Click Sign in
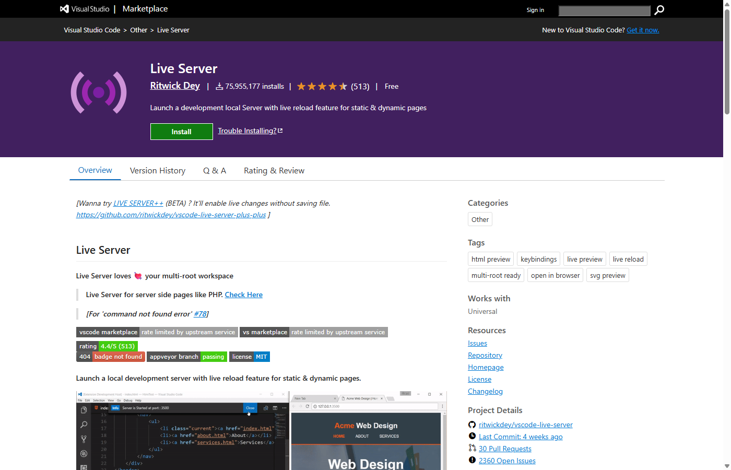The height and width of the screenshot is (470, 731). (x=535, y=10)
